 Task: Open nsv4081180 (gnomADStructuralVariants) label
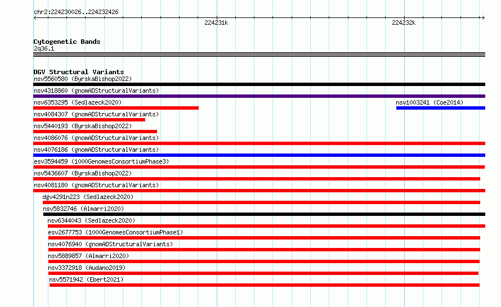[96, 185]
